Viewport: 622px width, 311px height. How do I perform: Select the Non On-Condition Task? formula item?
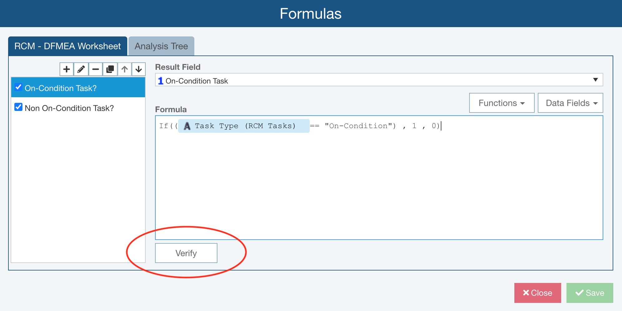(69, 108)
